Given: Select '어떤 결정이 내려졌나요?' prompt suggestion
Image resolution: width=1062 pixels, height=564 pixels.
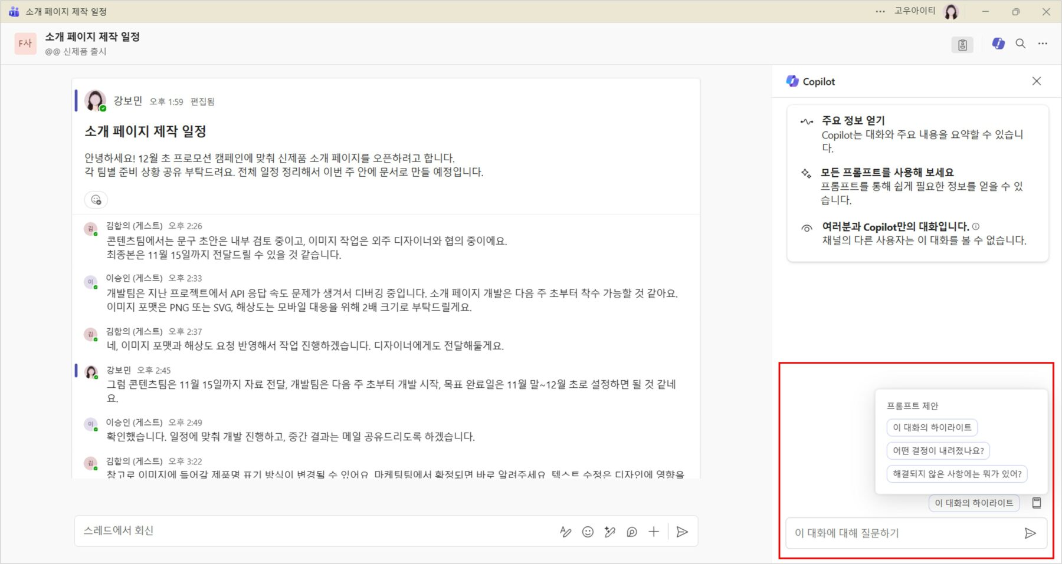Looking at the screenshot, I should point(938,451).
